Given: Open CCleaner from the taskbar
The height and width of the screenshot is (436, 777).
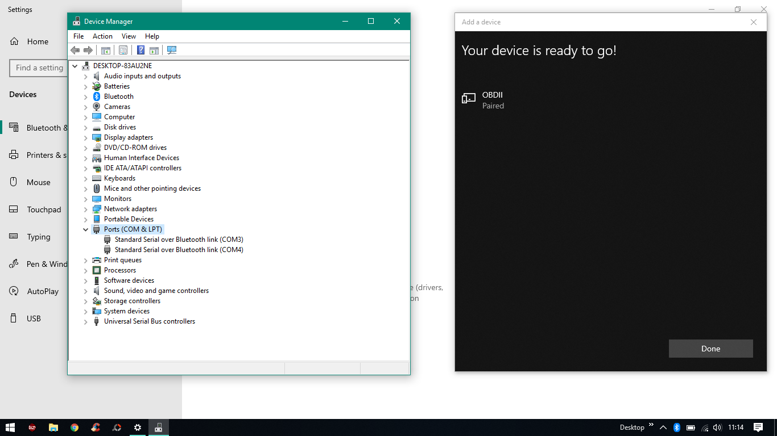Looking at the screenshot, I should 96,427.
